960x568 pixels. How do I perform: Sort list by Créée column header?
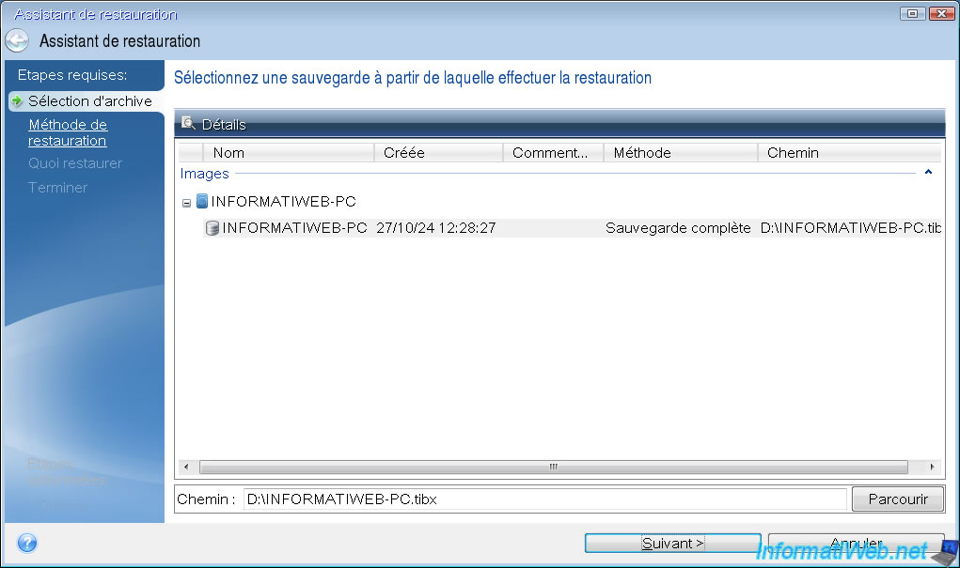point(438,152)
